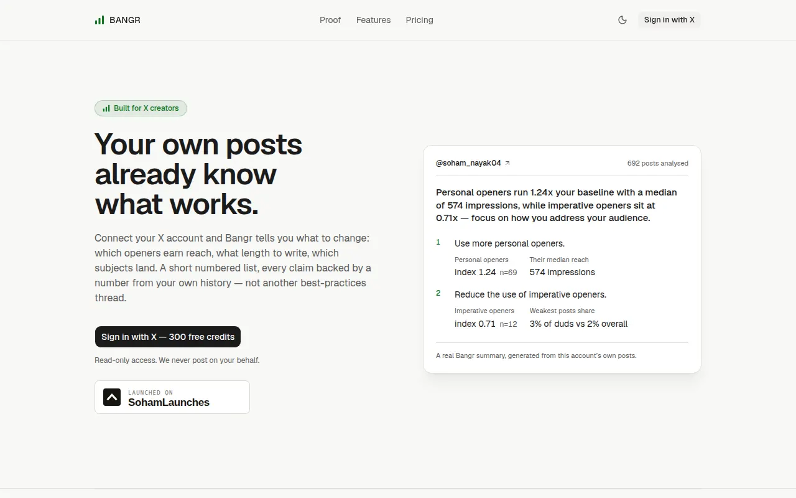Image resolution: width=796 pixels, height=498 pixels.
Task: Click 'Use more personal openers.' recommendation
Action: pos(510,243)
